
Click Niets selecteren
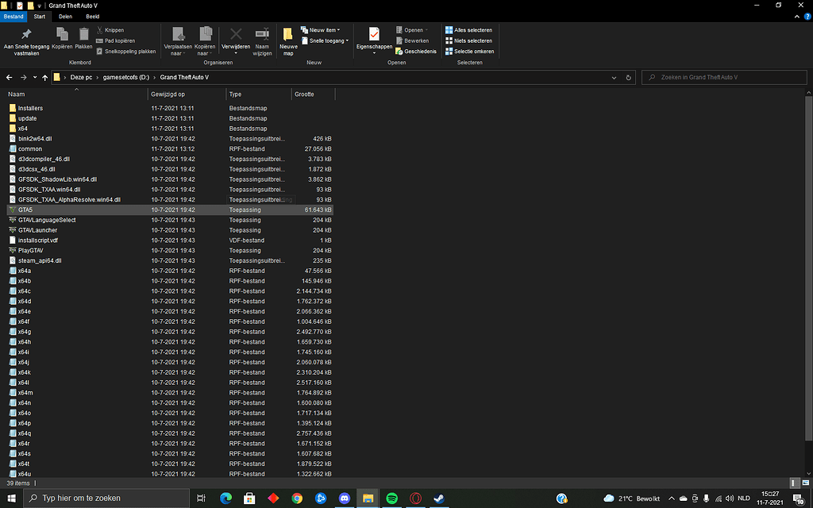[x=468, y=40]
